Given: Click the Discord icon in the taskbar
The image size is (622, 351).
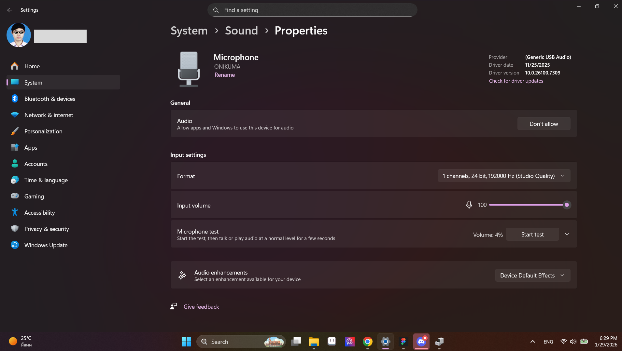Looking at the screenshot, I should click(421, 342).
